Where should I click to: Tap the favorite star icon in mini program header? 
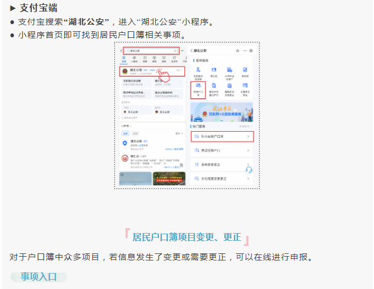point(237,50)
